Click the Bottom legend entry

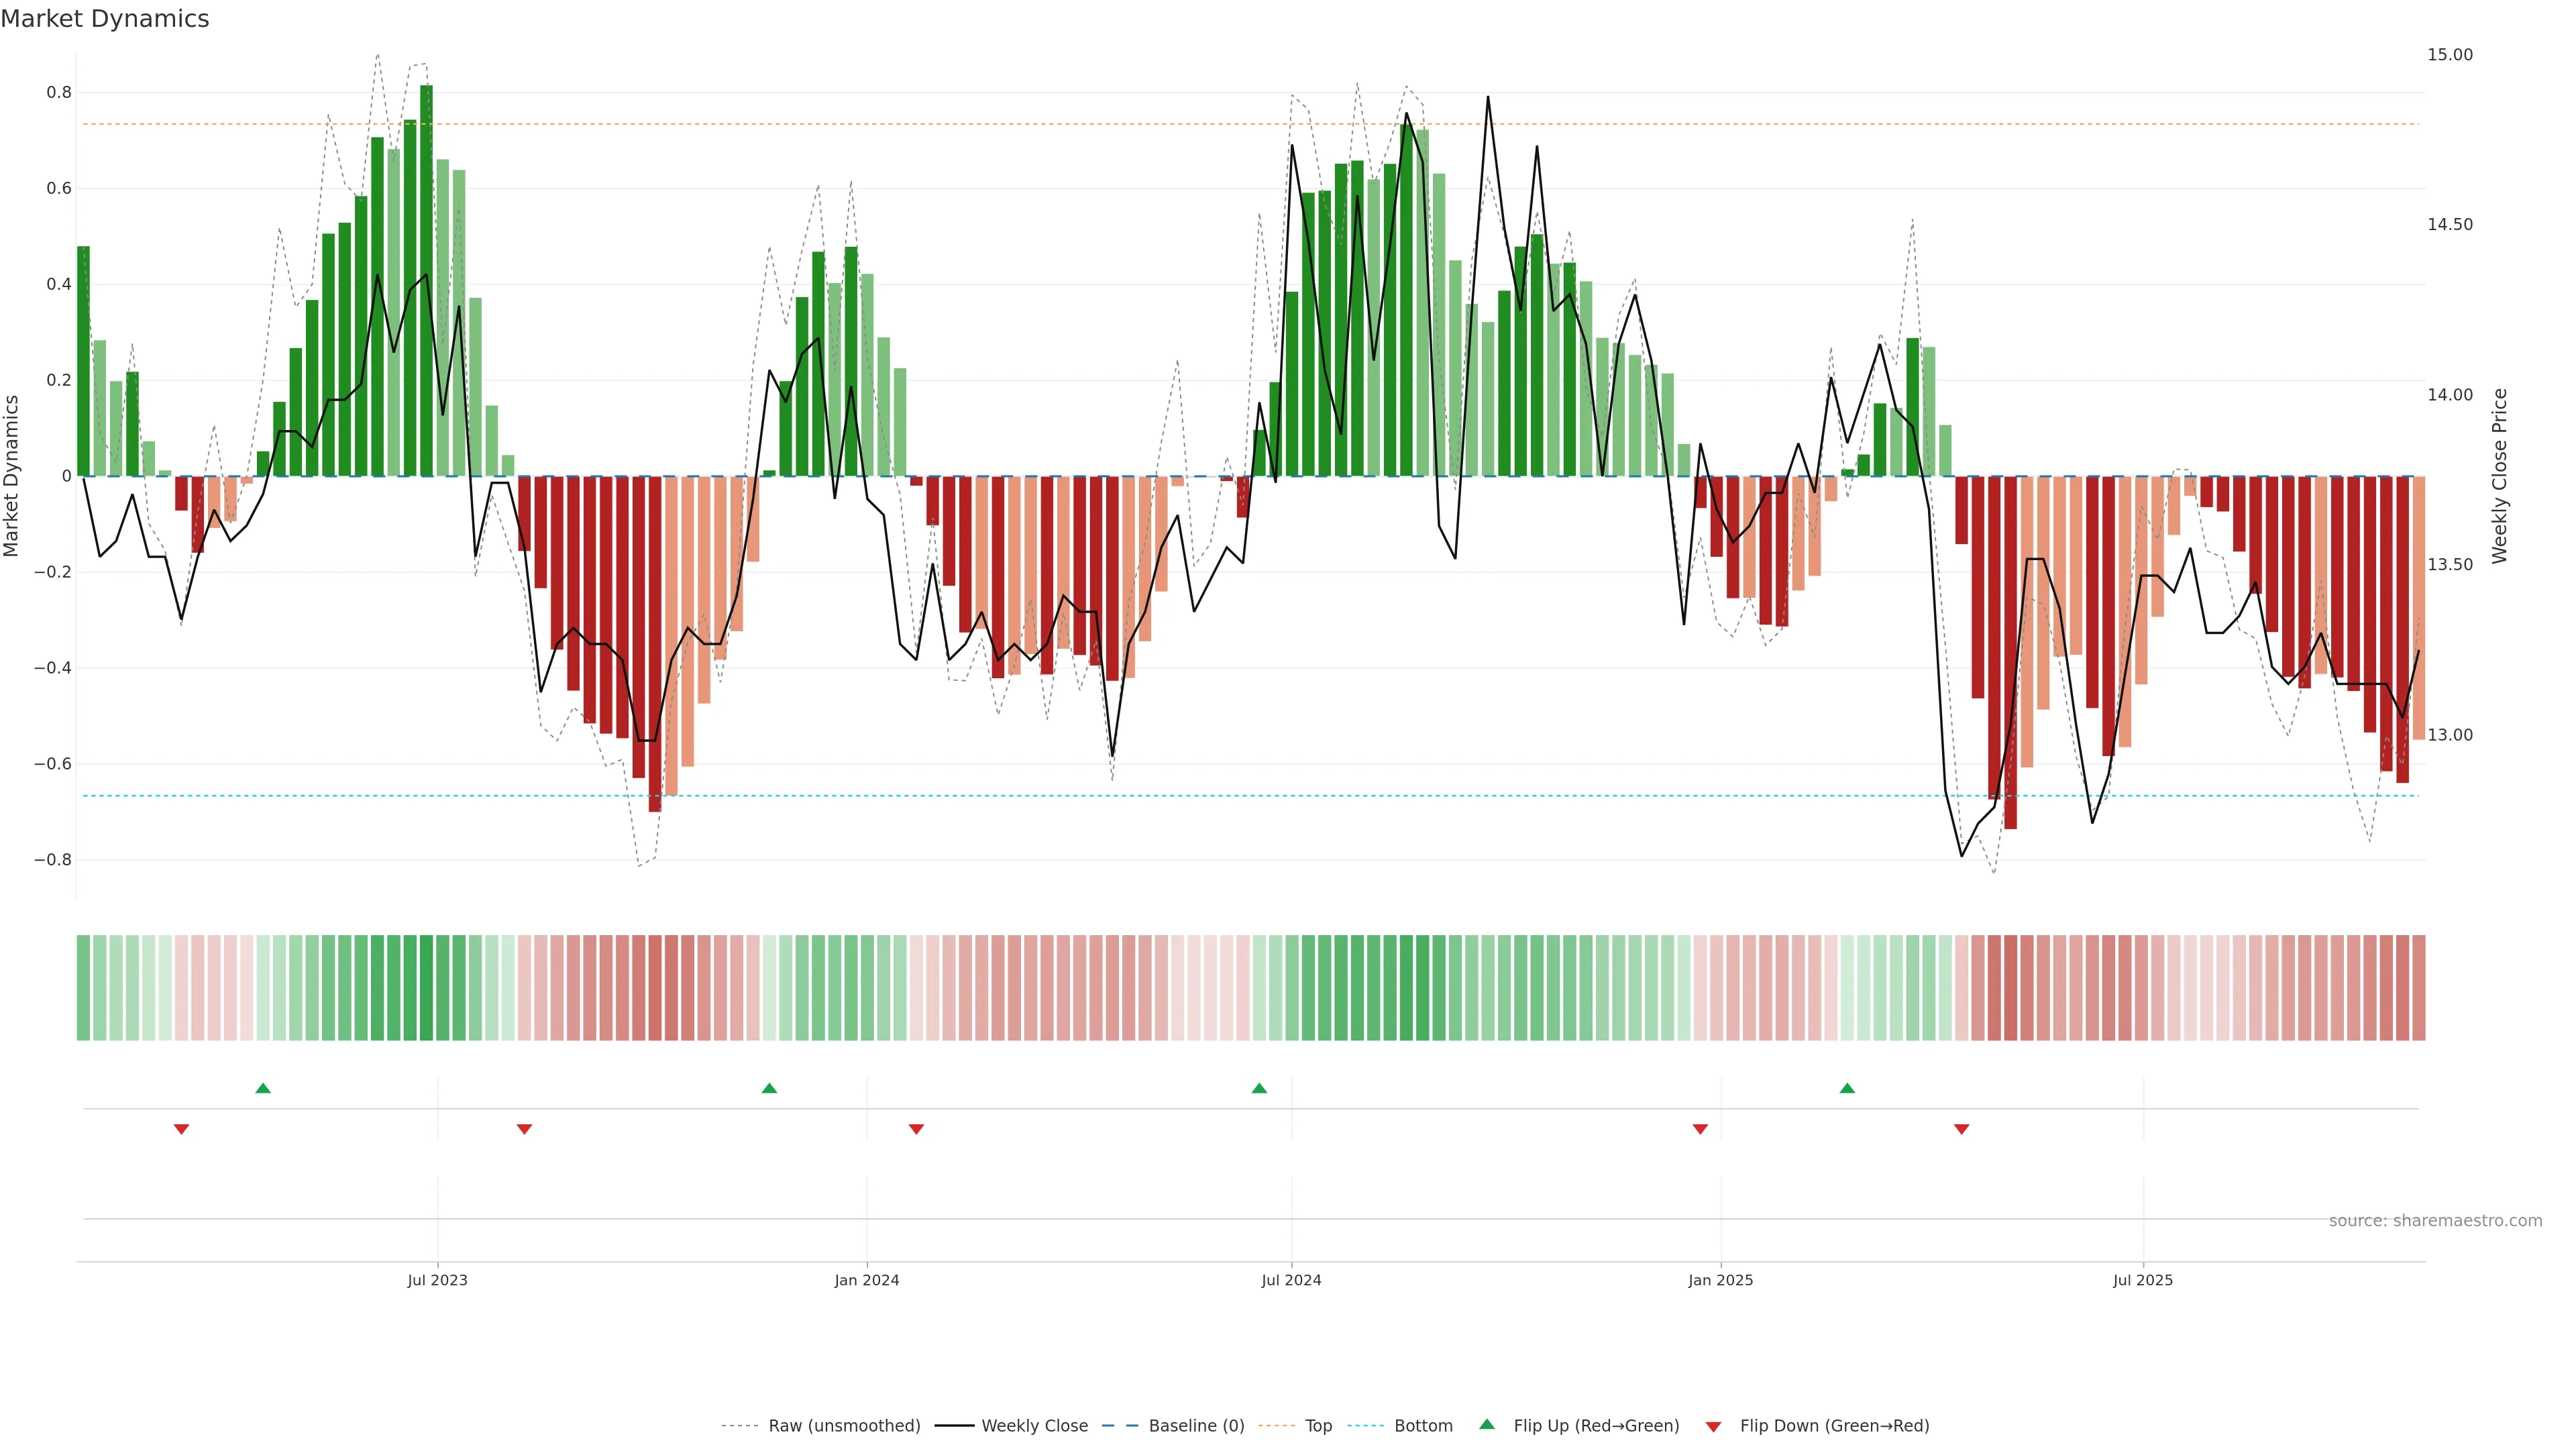(1423, 1426)
